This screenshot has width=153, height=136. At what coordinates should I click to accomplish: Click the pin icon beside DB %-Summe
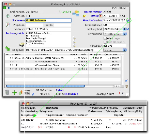[33, 94]
